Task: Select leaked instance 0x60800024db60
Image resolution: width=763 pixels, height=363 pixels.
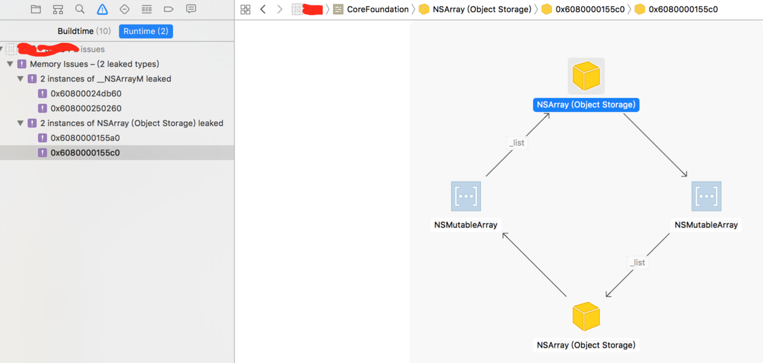Action: point(86,94)
